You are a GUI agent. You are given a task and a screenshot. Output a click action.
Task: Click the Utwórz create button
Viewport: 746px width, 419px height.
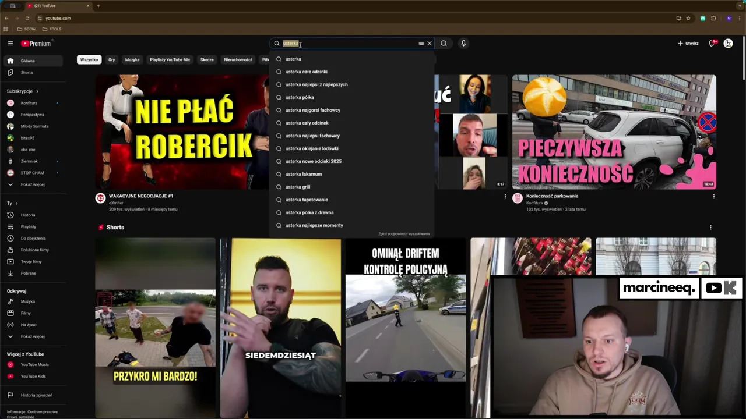coord(688,43)
